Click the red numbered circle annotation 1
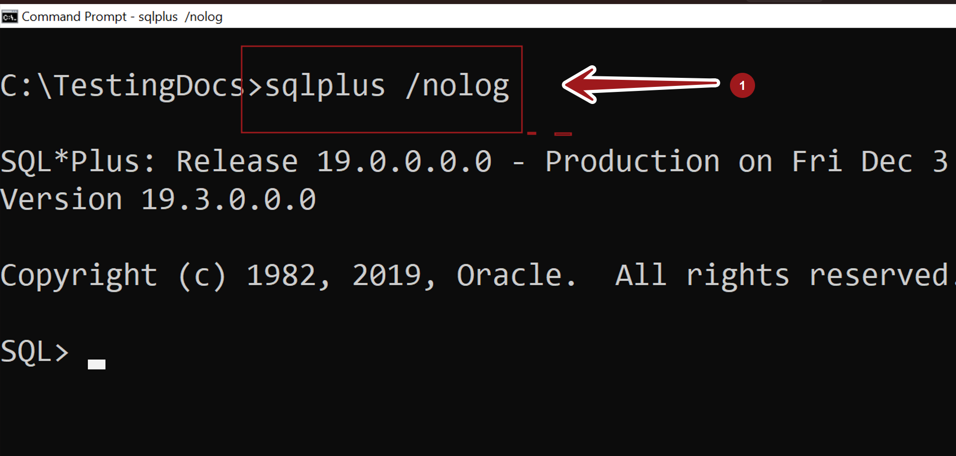This screenshot has height=456, width=956. click(x=742, y=85)
